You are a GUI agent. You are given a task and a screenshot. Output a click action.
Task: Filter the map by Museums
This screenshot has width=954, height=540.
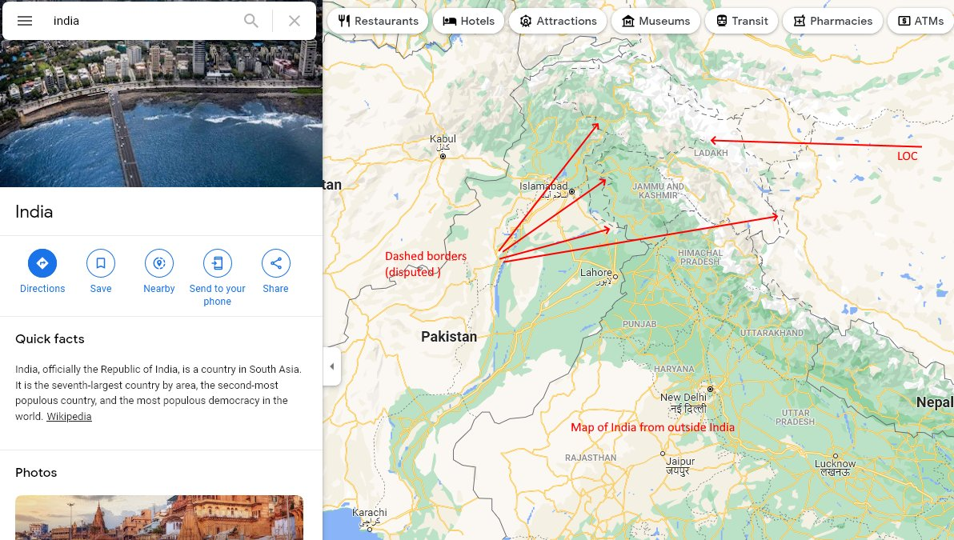click(656, 21)
